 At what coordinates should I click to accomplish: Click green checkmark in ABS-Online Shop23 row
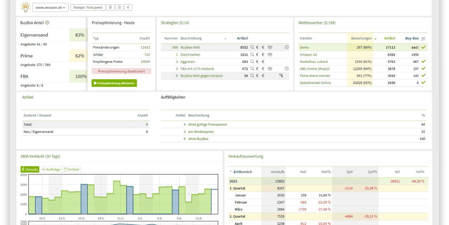423,69
